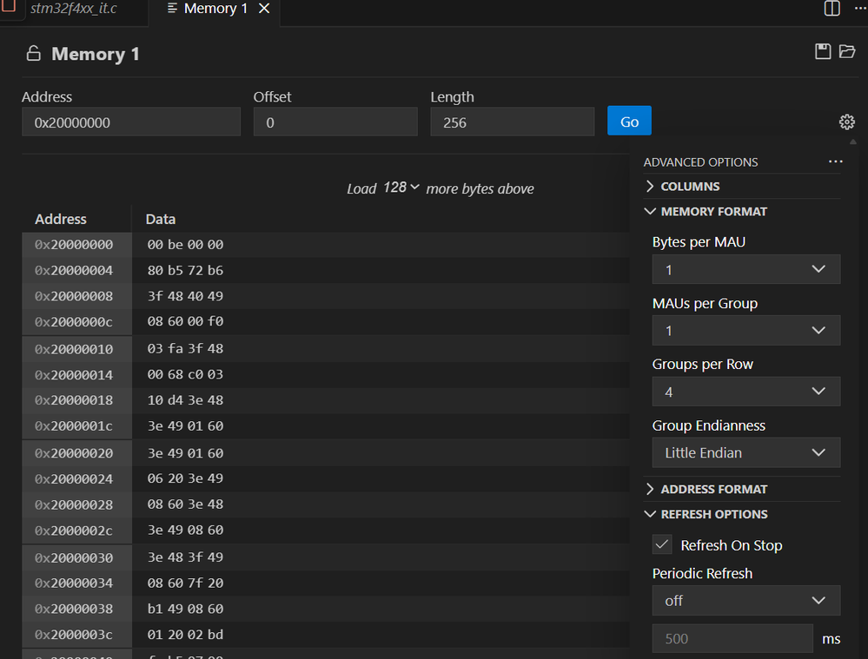
Task: Change Groups per Row value
Action: point(745,392)
